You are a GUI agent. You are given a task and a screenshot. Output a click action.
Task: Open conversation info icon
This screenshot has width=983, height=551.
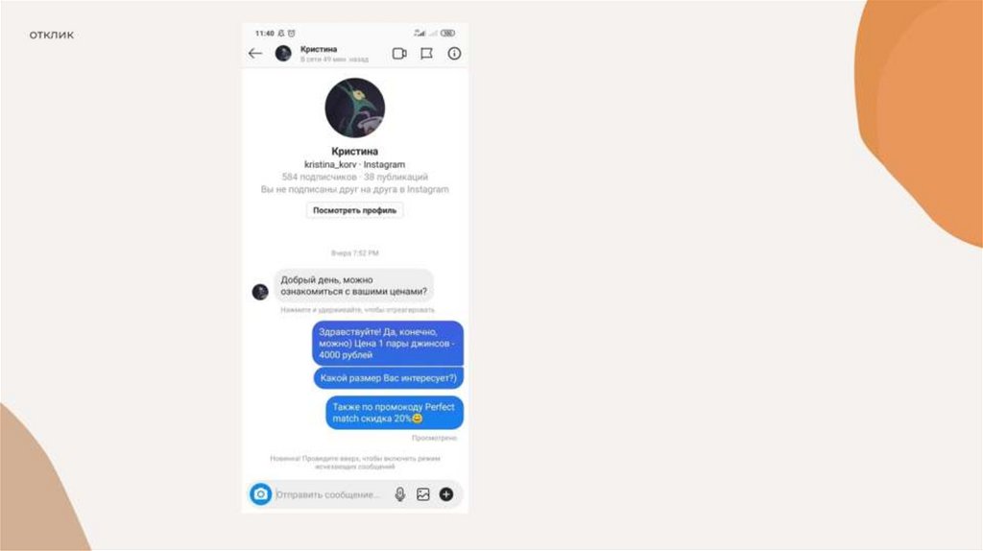[454, 54]
